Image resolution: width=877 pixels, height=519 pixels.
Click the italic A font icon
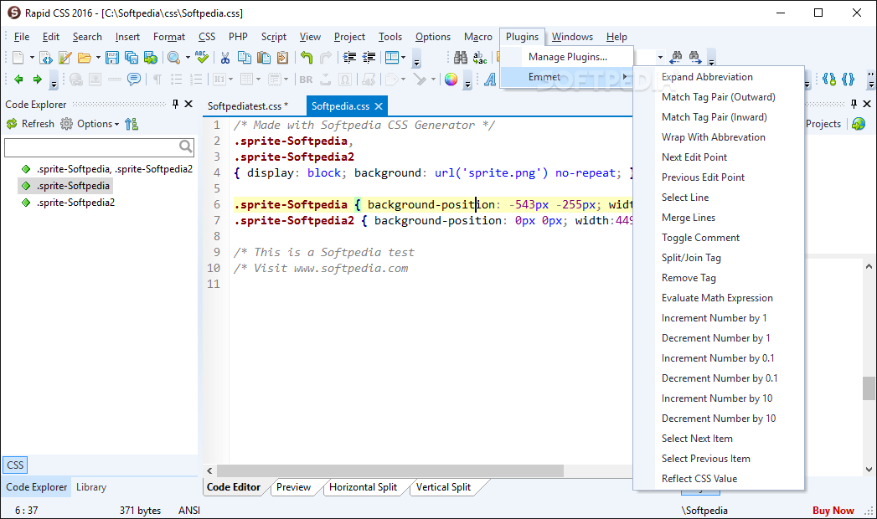pyautogui.click(x=490, y=80)
